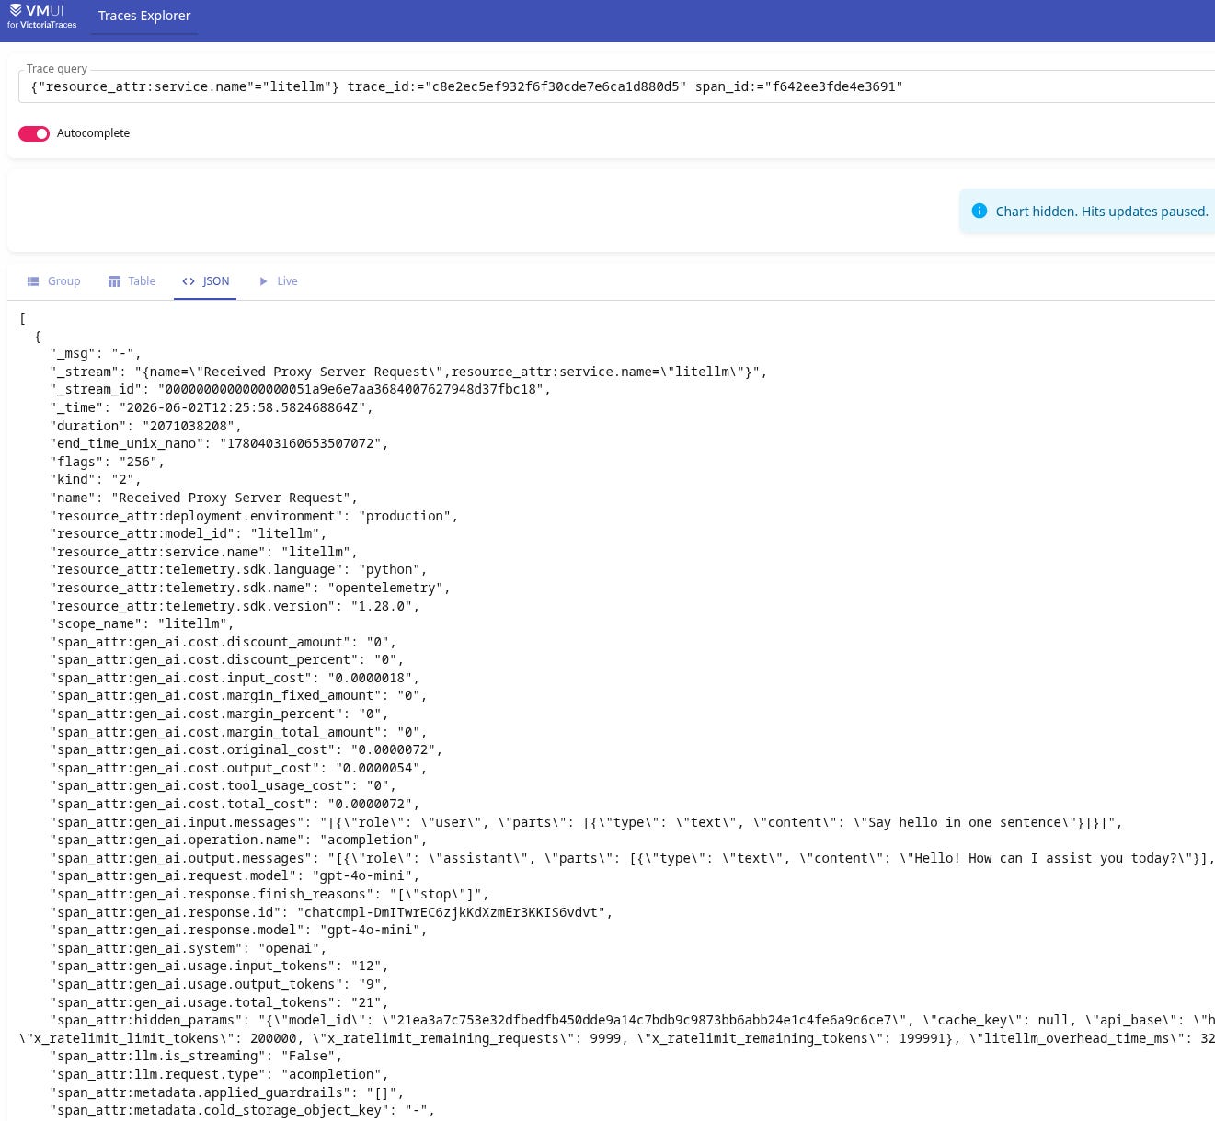Click the gen_ai.usage.output_tokens "9" line
The width and height of the screenshot is (1215, 1121).
tap(219, 984)
